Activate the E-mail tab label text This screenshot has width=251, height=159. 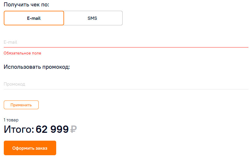[x=34, y=18]
